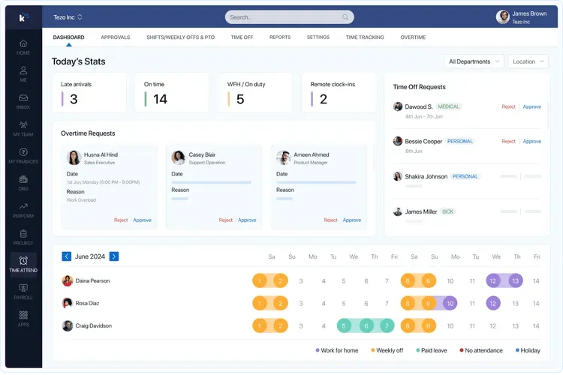Approve Husna Al Hind's overtime request
The width and height of the screenshot is (563, 375).
click(x=142, y=220)
